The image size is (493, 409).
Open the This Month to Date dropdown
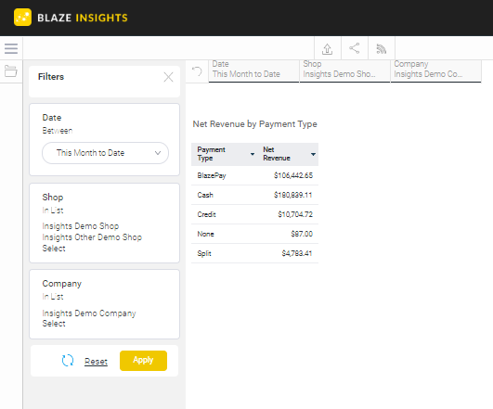coord(105,153)
